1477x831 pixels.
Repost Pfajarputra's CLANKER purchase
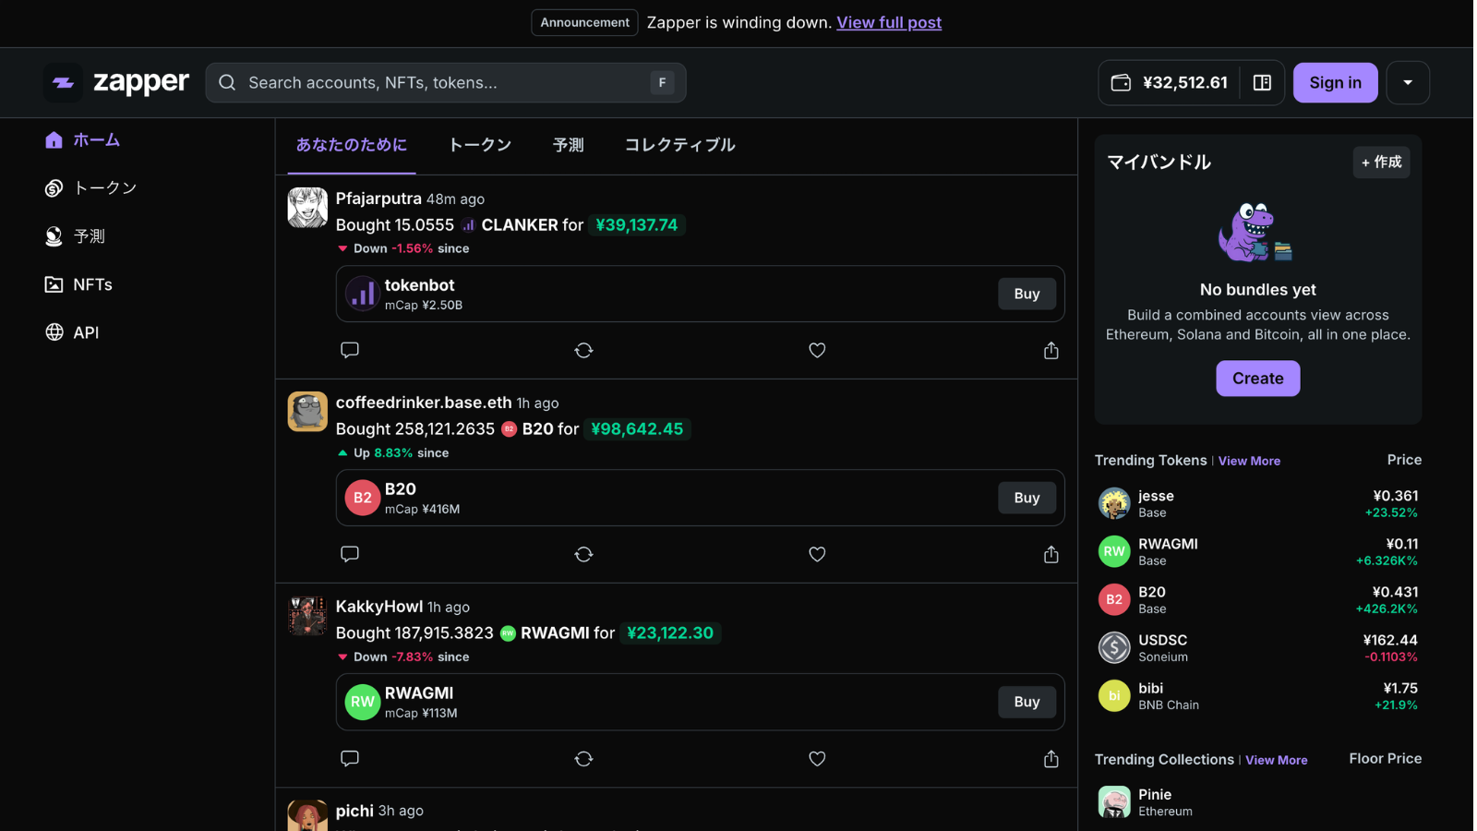[x=583, y=350]
